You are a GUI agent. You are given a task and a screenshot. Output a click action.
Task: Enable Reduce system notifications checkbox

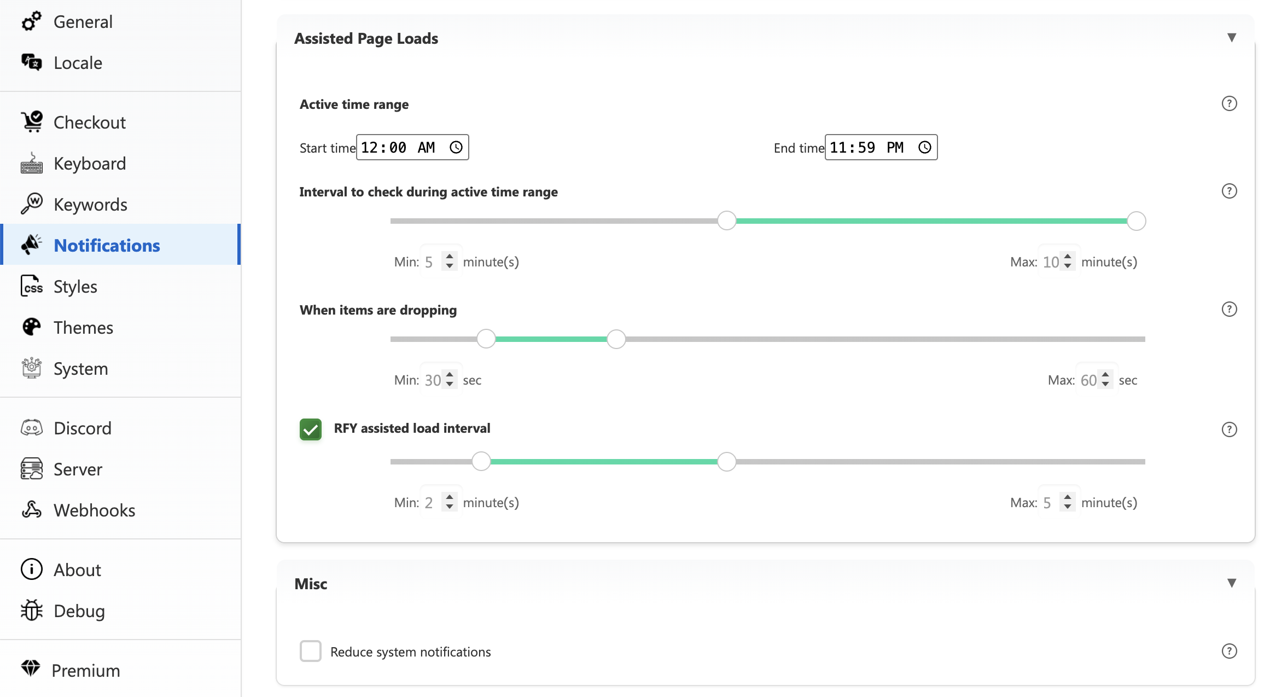click(310, 651)
